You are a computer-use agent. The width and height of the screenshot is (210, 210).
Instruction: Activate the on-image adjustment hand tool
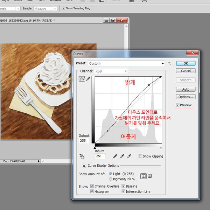coord(82,156)
